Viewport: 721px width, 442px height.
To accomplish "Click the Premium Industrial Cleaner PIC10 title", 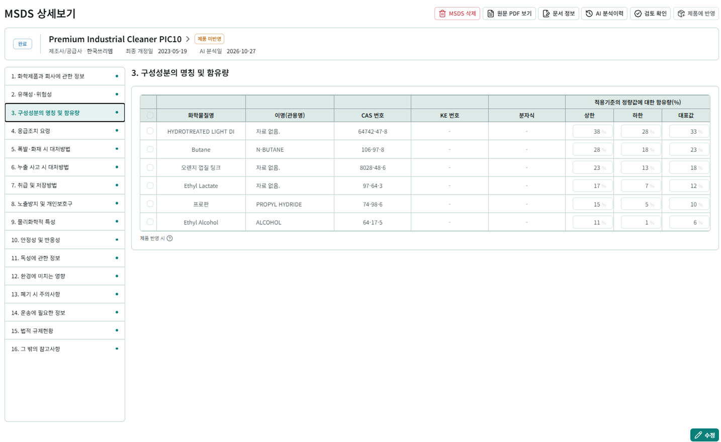I will (x=115, y=39).
